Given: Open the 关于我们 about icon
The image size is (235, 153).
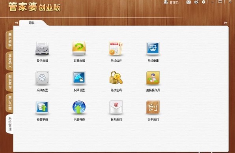Looking at the screenshot, I should 153,107.
